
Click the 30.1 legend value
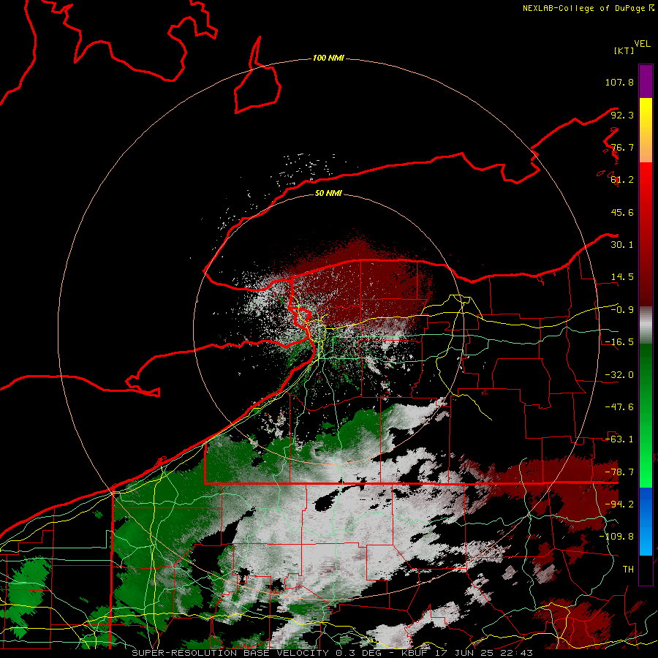pyautogui.click(x=622, y=245)
